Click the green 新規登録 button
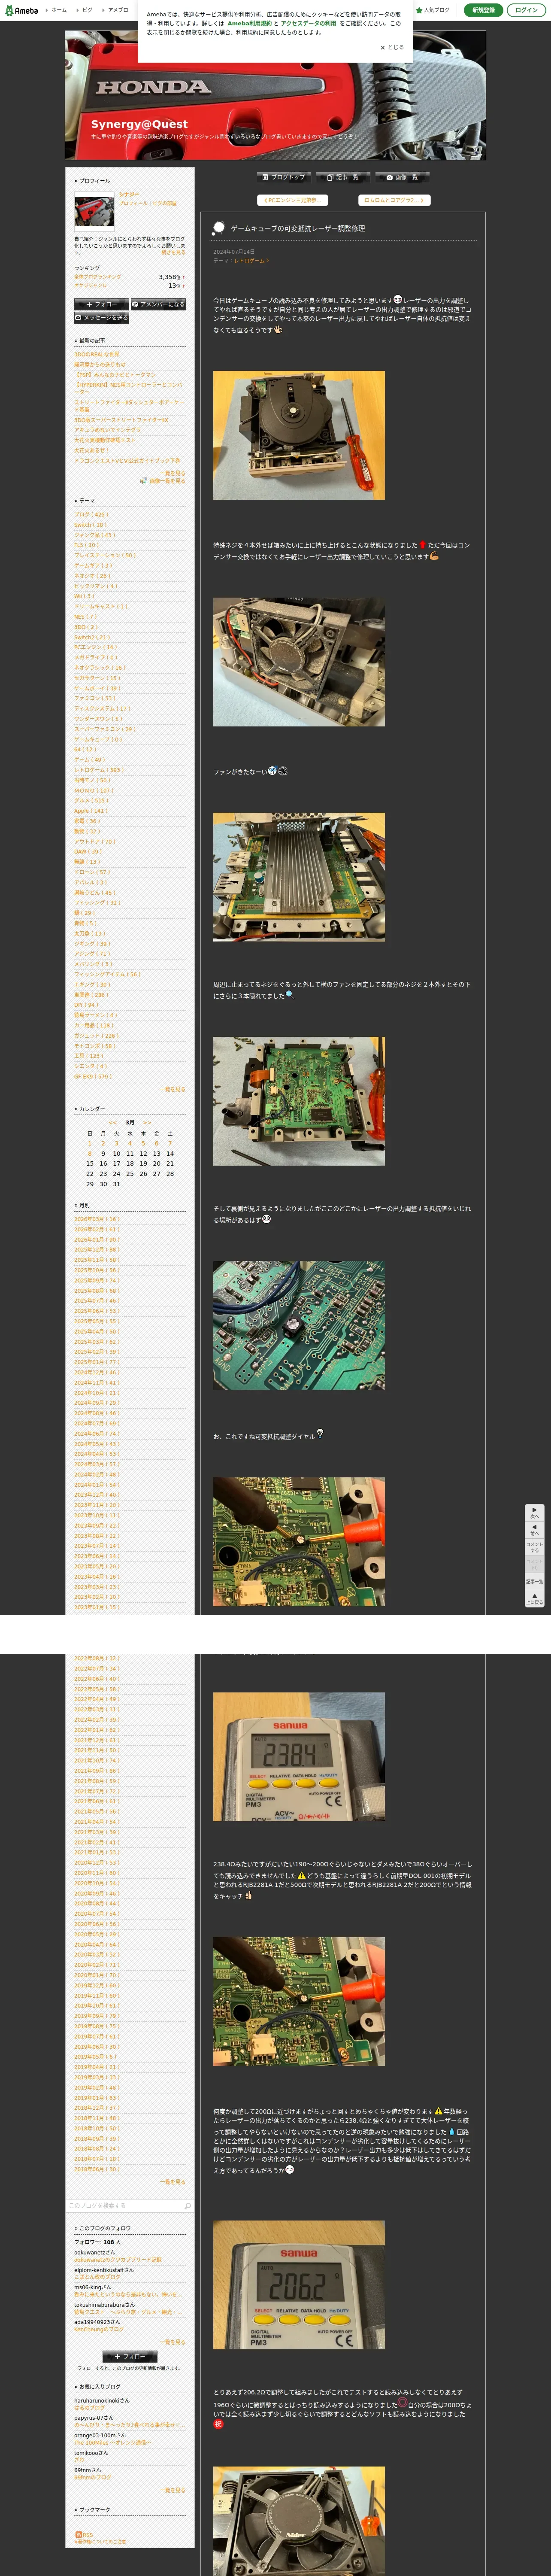 pos(483,10)
